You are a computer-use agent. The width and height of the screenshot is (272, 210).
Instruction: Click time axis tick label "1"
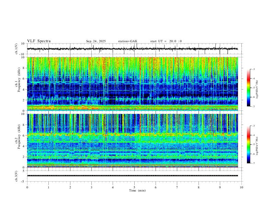[48, 187]
